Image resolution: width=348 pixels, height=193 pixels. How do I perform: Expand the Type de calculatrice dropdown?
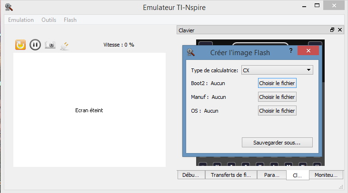point(277,70)
